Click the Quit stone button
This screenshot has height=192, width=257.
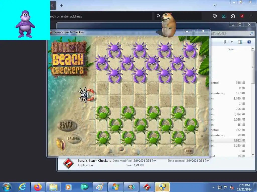click(x=189, y=151)
